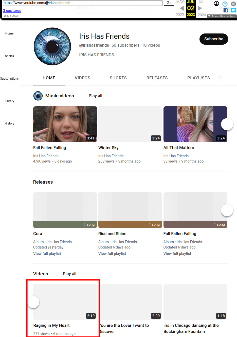Close the Wayback Machine toolbar
The height and width of the screenshot is (337, 237).
[x=233, y=4]
